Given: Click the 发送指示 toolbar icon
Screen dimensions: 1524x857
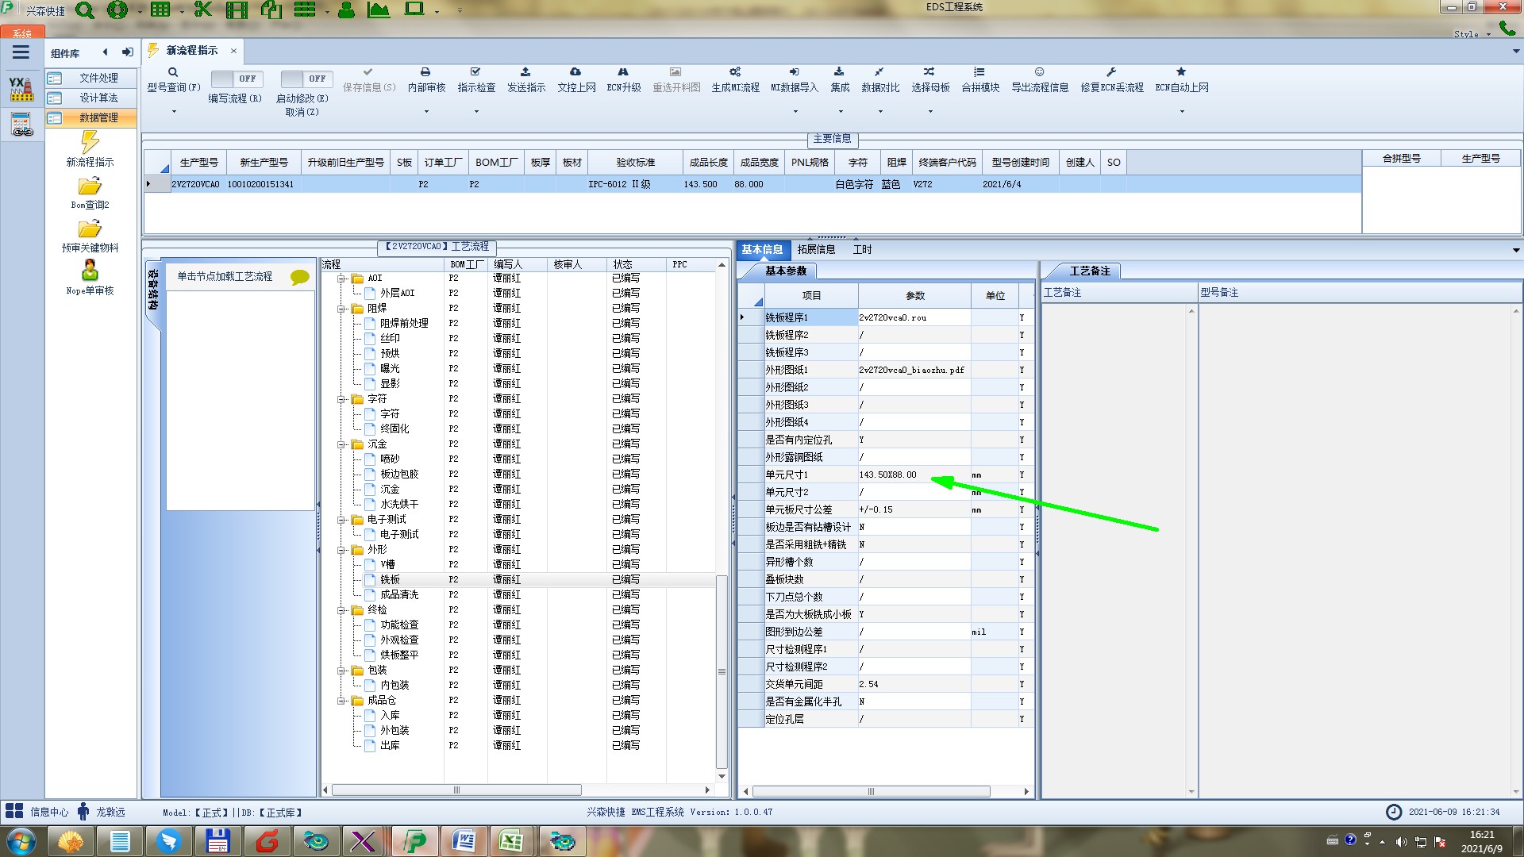Looking at the screenshot, I should click(525, 72).
